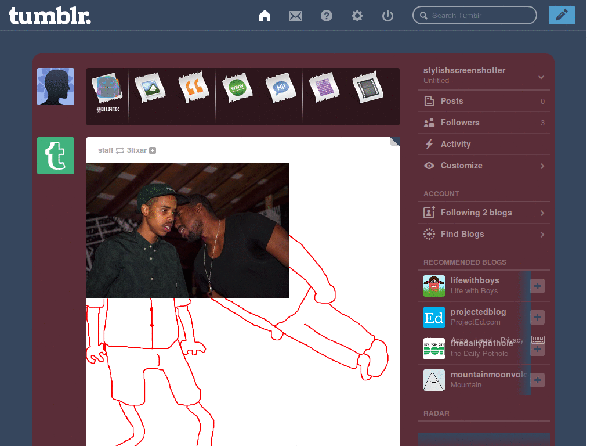594x446 pixels.
Task: Expand the stylishscreenshotter blog dropdown
Action: click(x=541, y=77)
